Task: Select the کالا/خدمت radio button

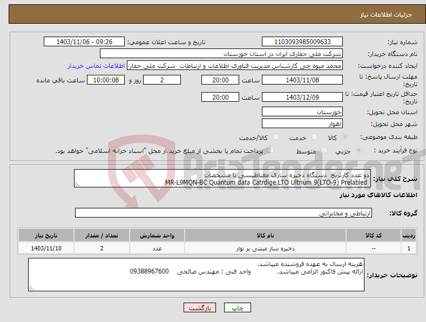Action: [x=276, y=137]
